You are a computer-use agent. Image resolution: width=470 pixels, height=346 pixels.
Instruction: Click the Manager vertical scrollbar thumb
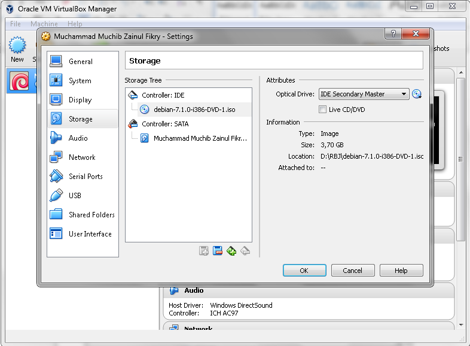coord(460,159)
